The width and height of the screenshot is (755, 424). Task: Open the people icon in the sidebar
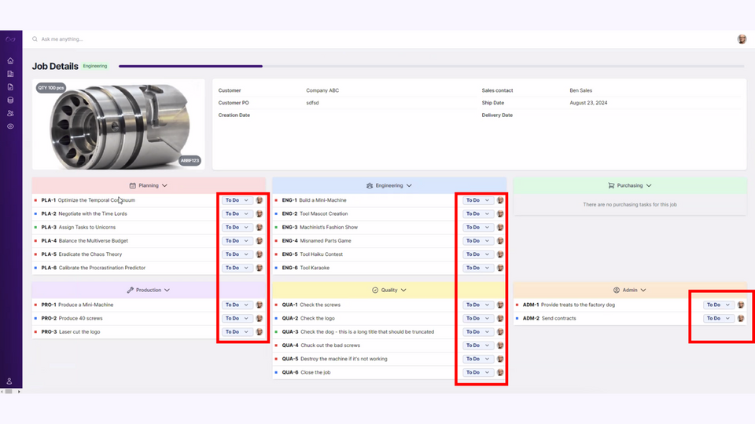coord(10,113)
